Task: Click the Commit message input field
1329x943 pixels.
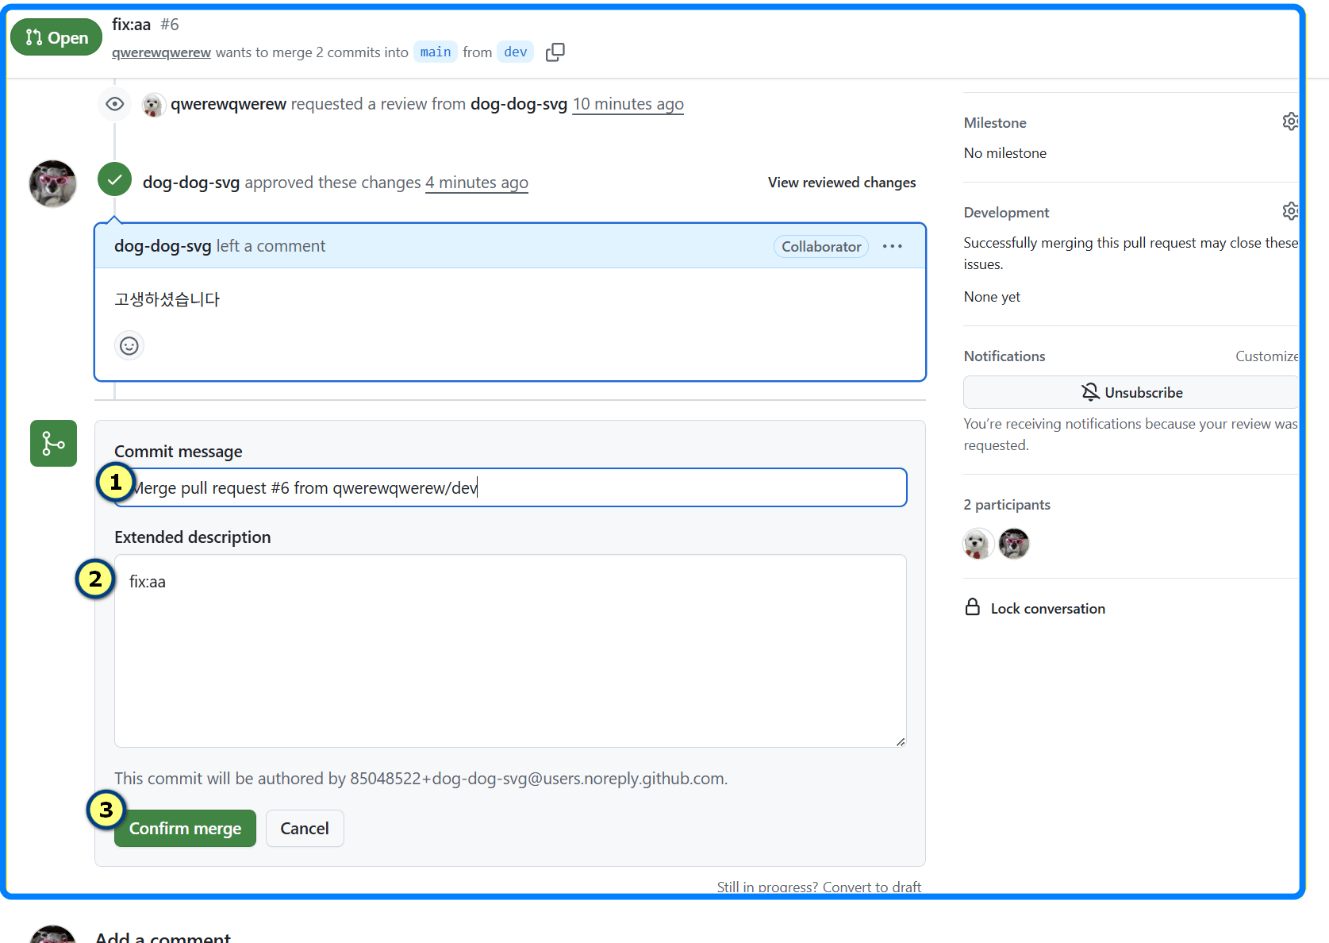Action: coord(516,487)
